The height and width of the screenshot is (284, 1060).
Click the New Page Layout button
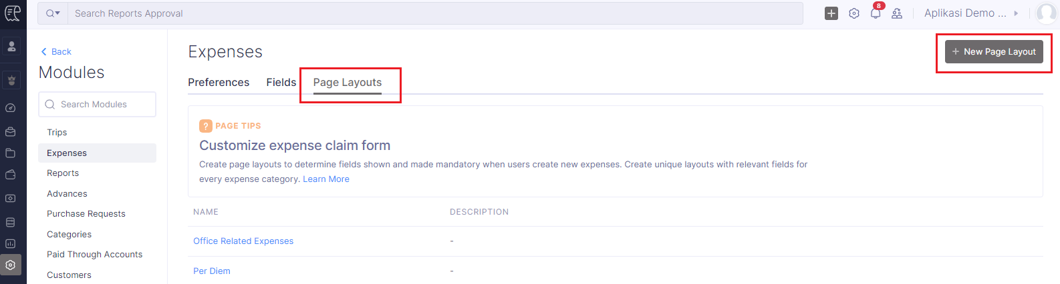pos(994,51)
